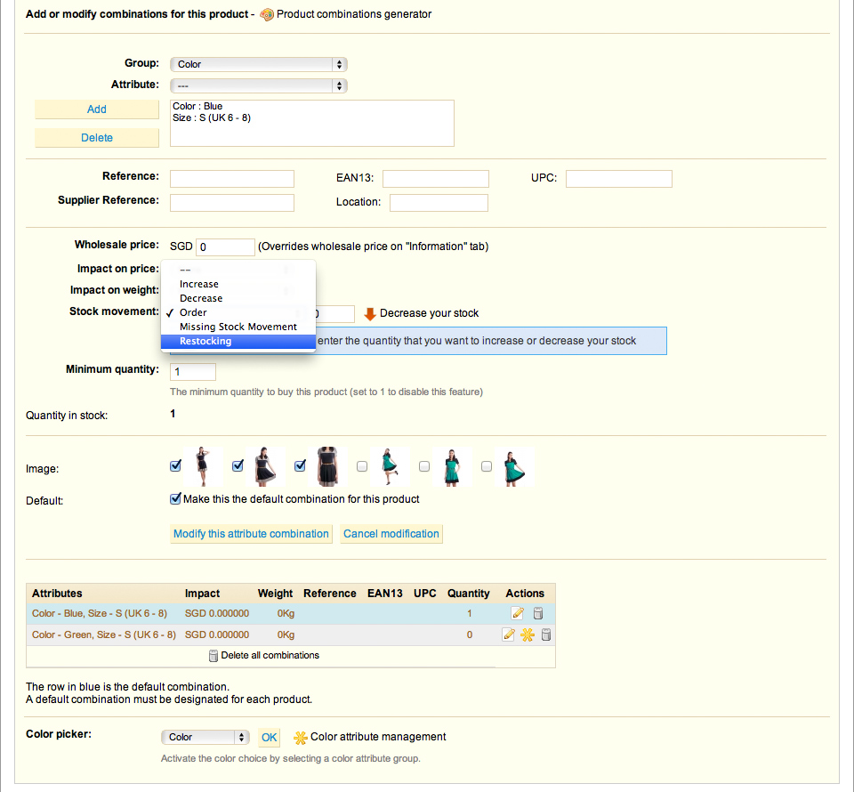Click the Color attribute management star icon
This screenshot has height=792, width=854.
(x=300, y=738)
